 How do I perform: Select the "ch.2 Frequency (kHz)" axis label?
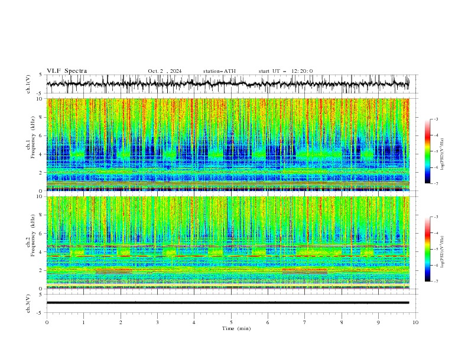(x=31, y=236)
